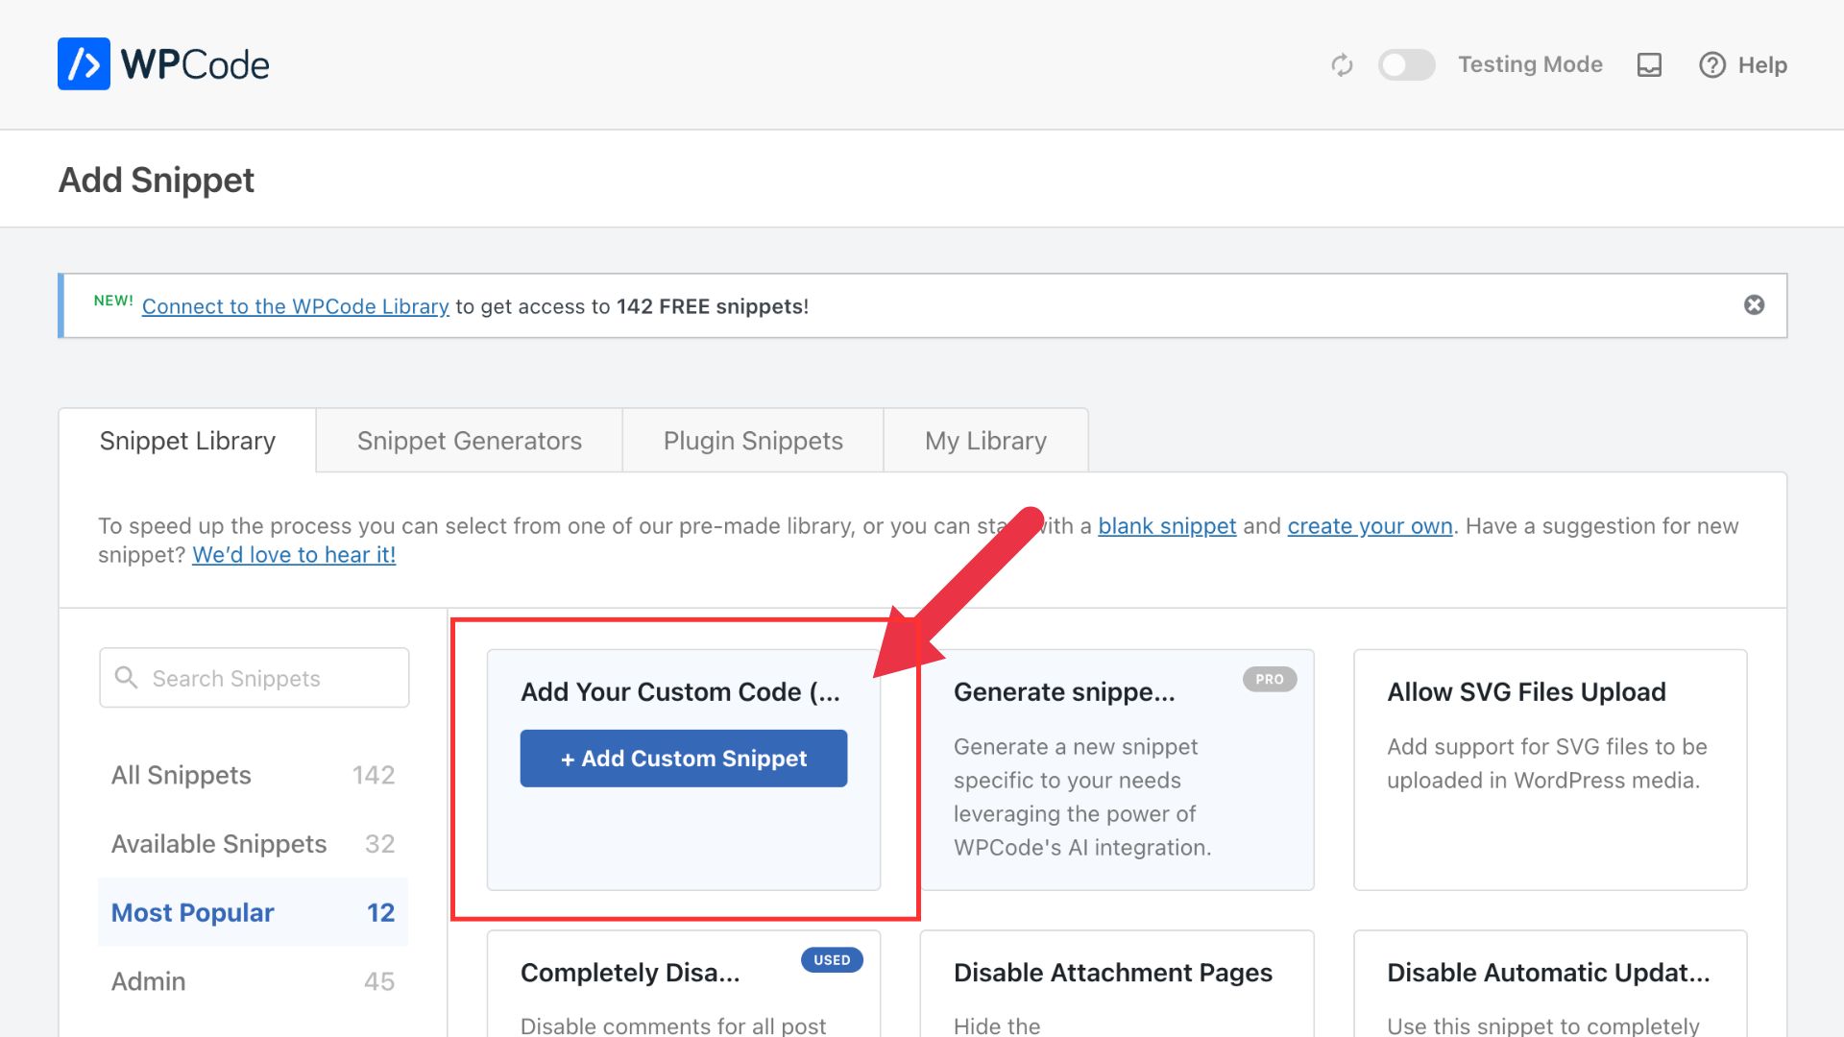This screenshot has height=1037, width=1844.
Task: Click the 142 count beside All Snippets
Action: [x=374, y=775]
